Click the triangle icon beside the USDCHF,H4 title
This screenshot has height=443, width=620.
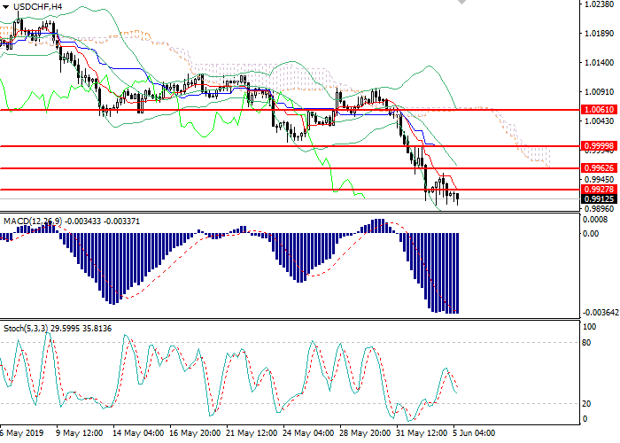[5, 5]
